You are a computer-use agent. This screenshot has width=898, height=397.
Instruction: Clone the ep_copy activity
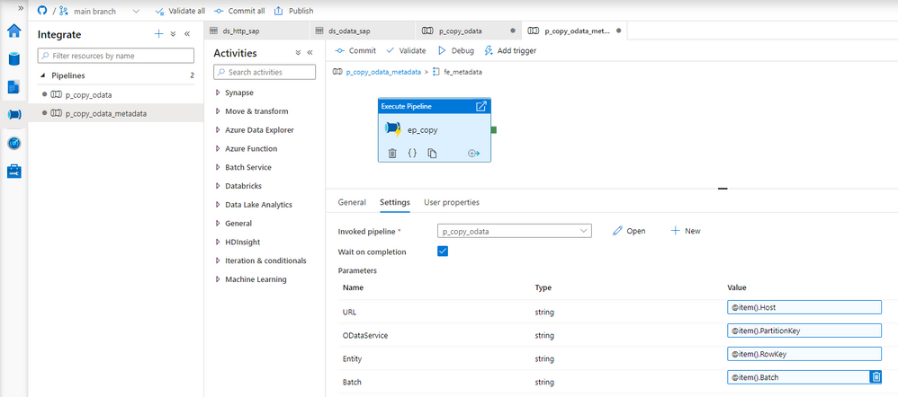pos(433,154)
